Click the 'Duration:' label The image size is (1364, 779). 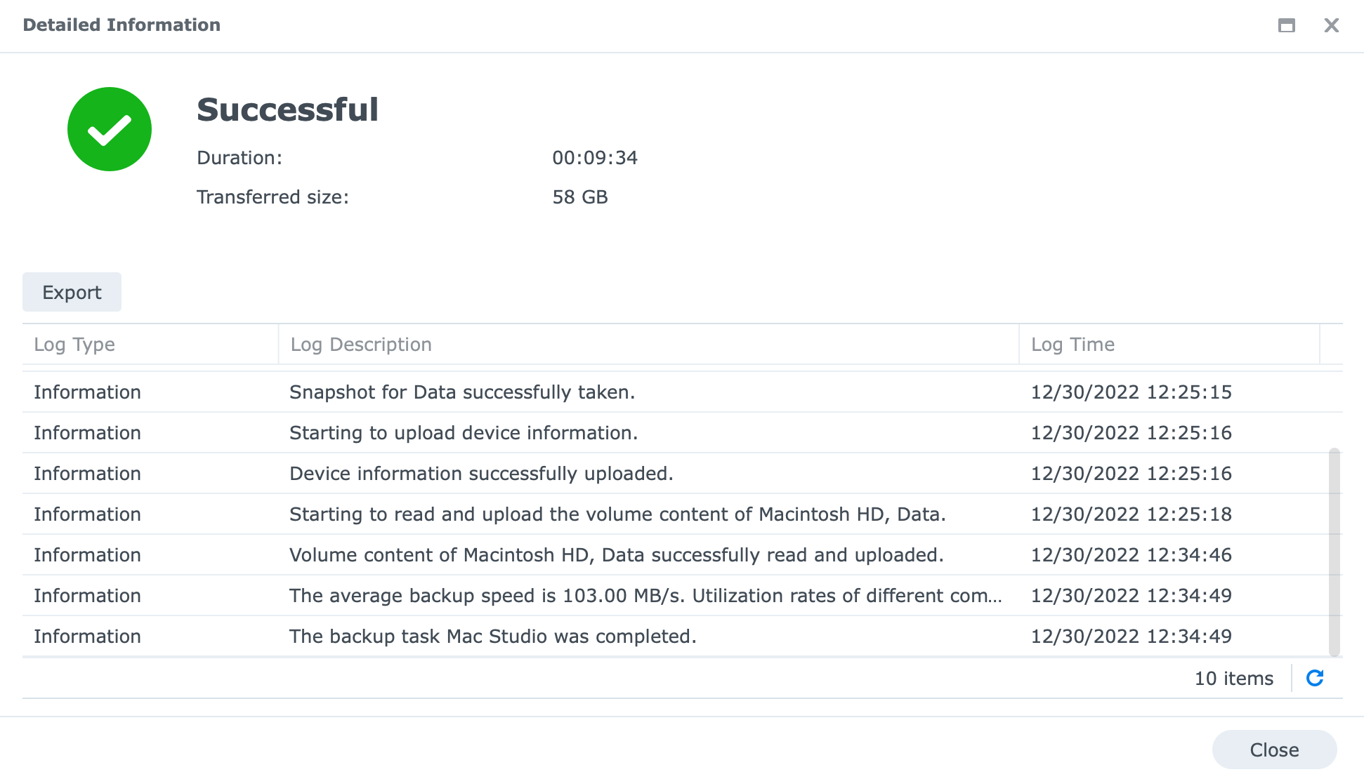tap(239, 157)
